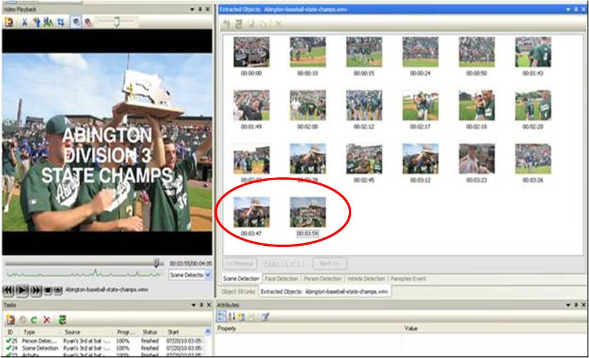Click the blue X icon in Video Playback toolbar
This screenshot has width=589, height=358.
[24, 22]
